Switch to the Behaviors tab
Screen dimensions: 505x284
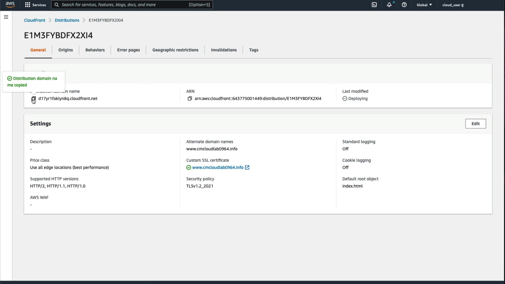(95, 50)
